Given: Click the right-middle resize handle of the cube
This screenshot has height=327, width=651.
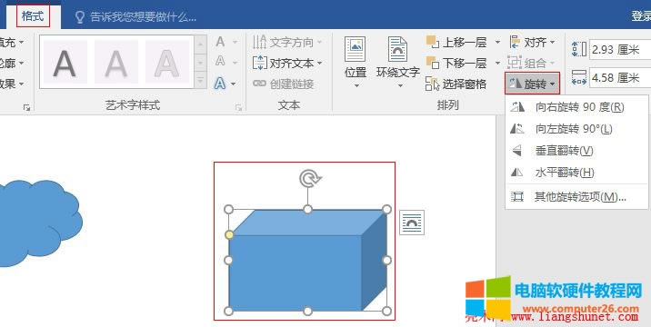Looking at the screenshot, I should [386, 260].
